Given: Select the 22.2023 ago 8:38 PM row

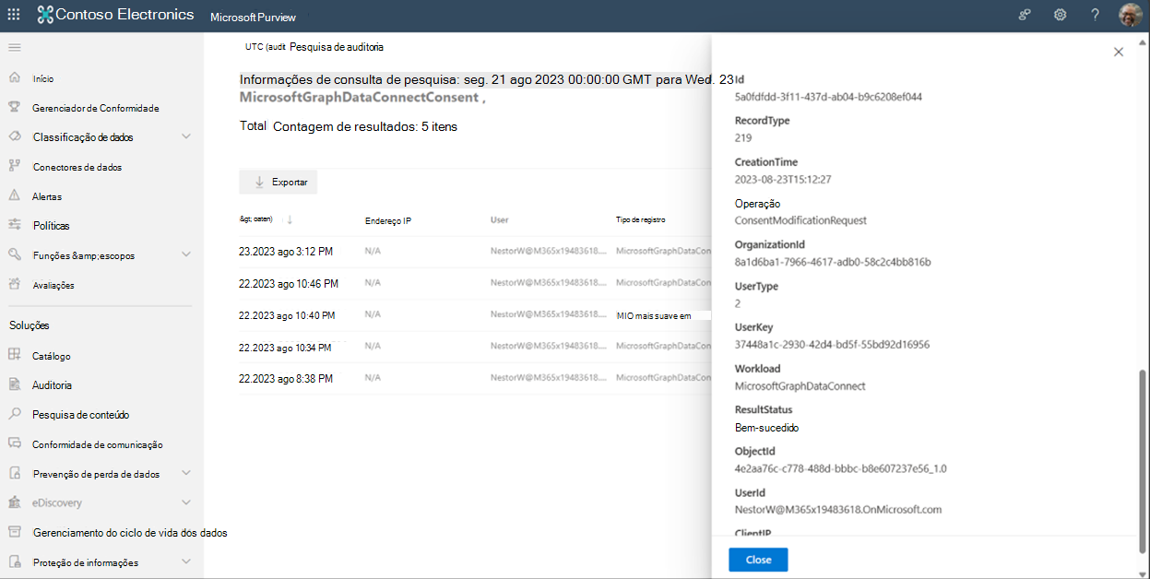Looking at the screenshot, I should 475,378.
